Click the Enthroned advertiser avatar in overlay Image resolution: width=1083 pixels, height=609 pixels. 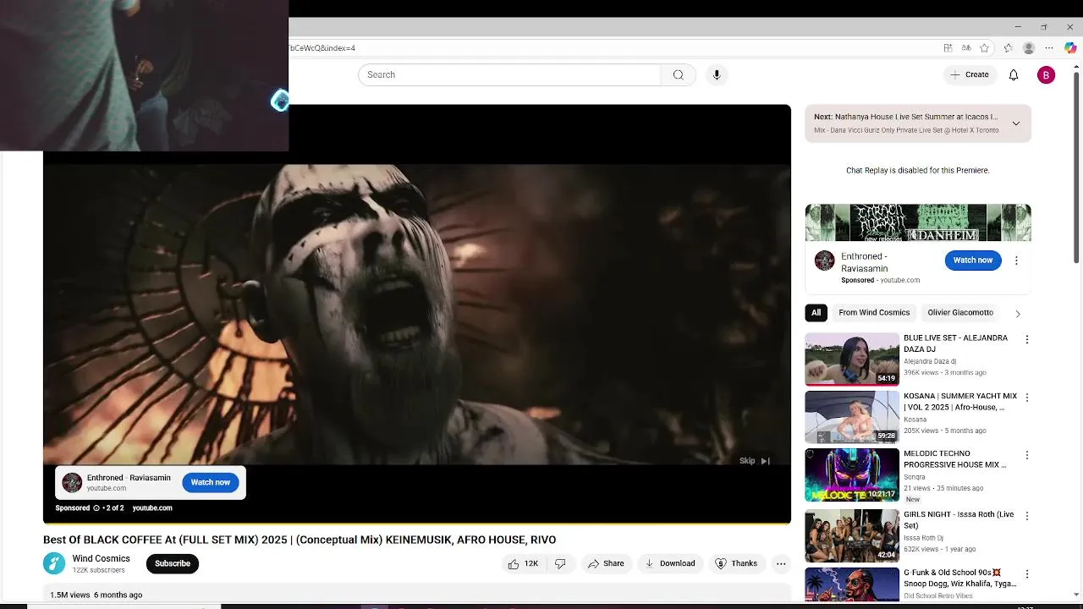pos(72,482)
